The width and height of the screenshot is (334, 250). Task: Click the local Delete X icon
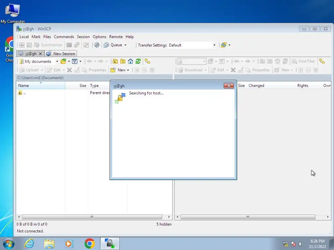coord(69,70)
